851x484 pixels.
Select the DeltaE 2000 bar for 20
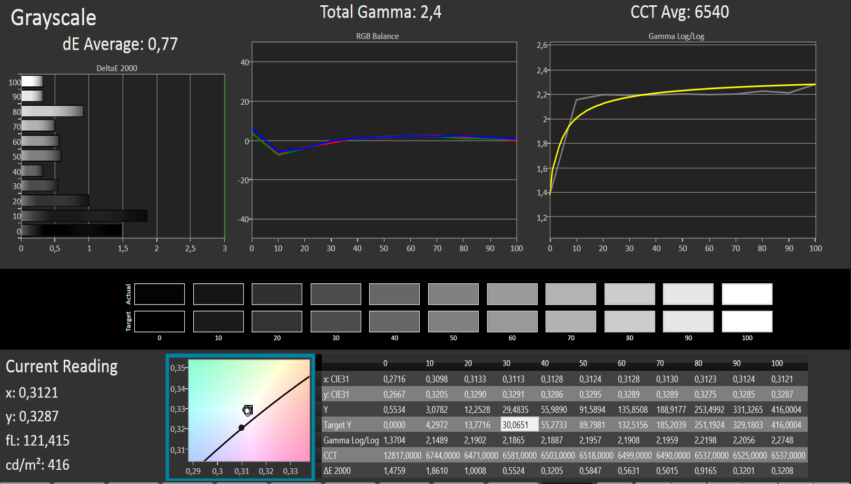[55, 201]
